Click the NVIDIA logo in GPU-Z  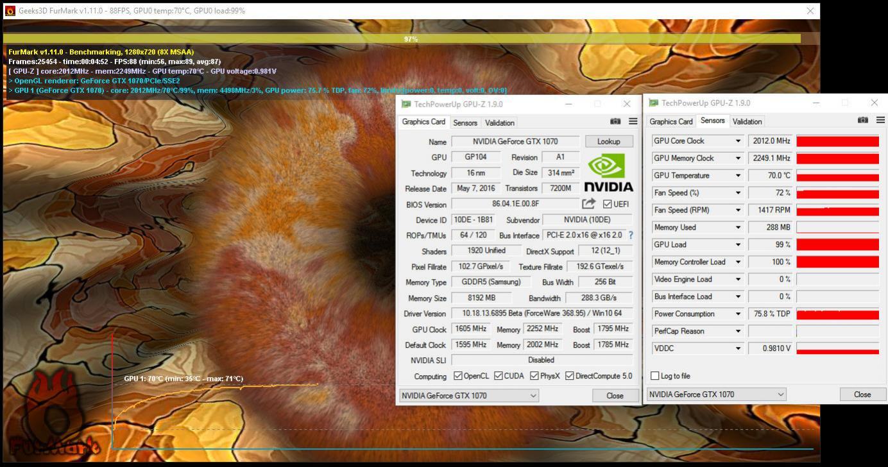608,173
